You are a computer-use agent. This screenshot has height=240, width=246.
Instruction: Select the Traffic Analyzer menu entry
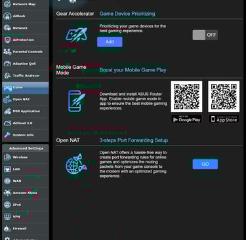pyautogui.click(x=26, y=75)
